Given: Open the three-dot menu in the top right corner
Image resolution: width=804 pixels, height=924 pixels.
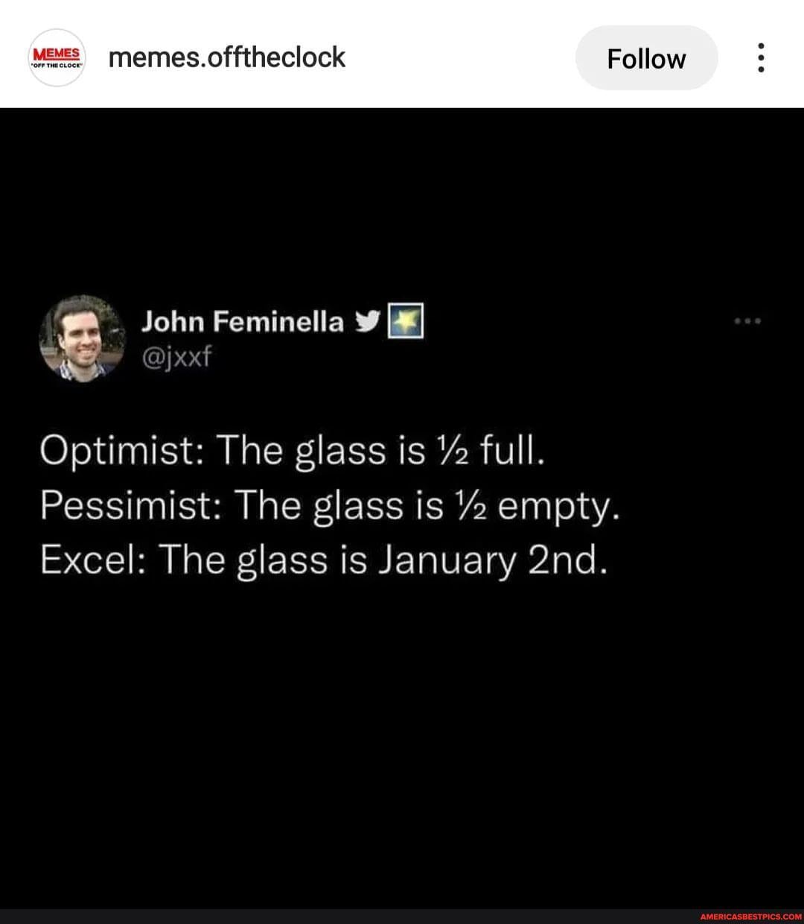Looking at the screenshot, I should coord(760,57).
